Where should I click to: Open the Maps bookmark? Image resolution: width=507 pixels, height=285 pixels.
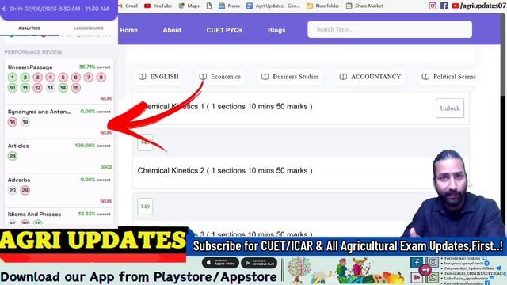click(189, 6)
